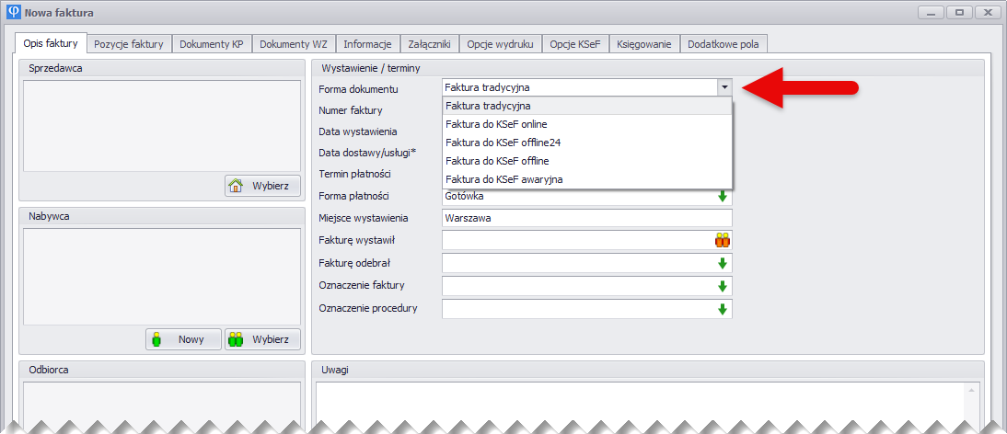This screenshot has height=434, width=1007.
Task: Click the people icon in Fakturę wystawił field
Action: (x=723, y=241)
